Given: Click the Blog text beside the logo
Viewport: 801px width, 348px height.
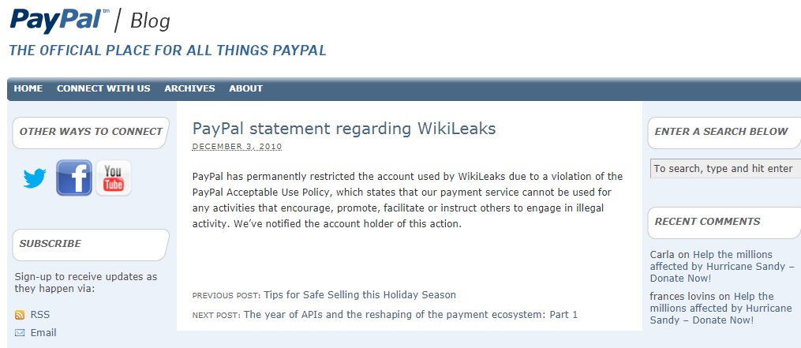Looking at the screenshot, I should coord(150,21).
